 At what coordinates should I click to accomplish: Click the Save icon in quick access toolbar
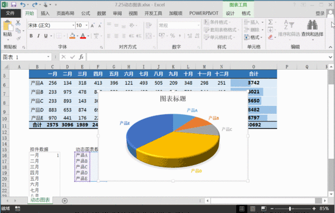click(x=13, y=4)
